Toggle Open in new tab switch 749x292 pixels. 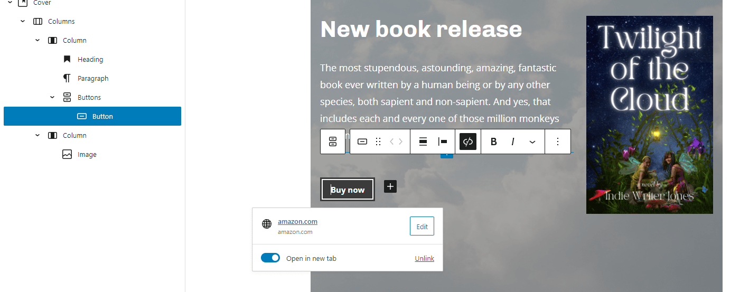(270, 258)
